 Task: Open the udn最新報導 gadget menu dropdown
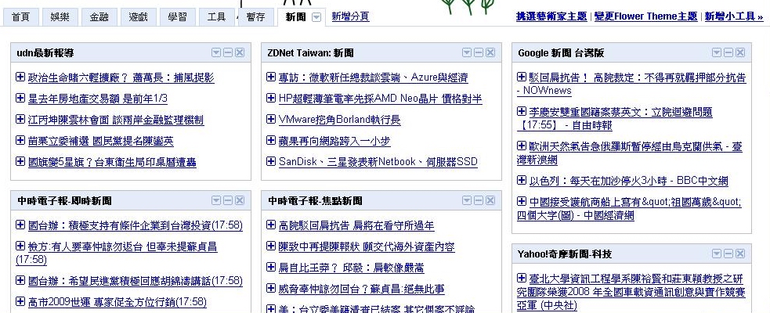(216, 52)
